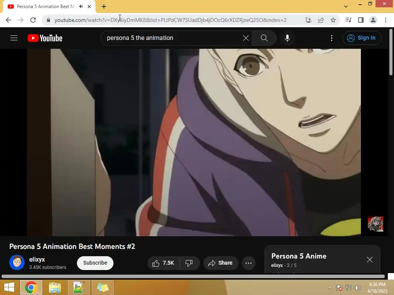The height and width of the screenshot is (295, 394).
Task: Subscribe to the elixyx channel
Action: click(95, 263)
